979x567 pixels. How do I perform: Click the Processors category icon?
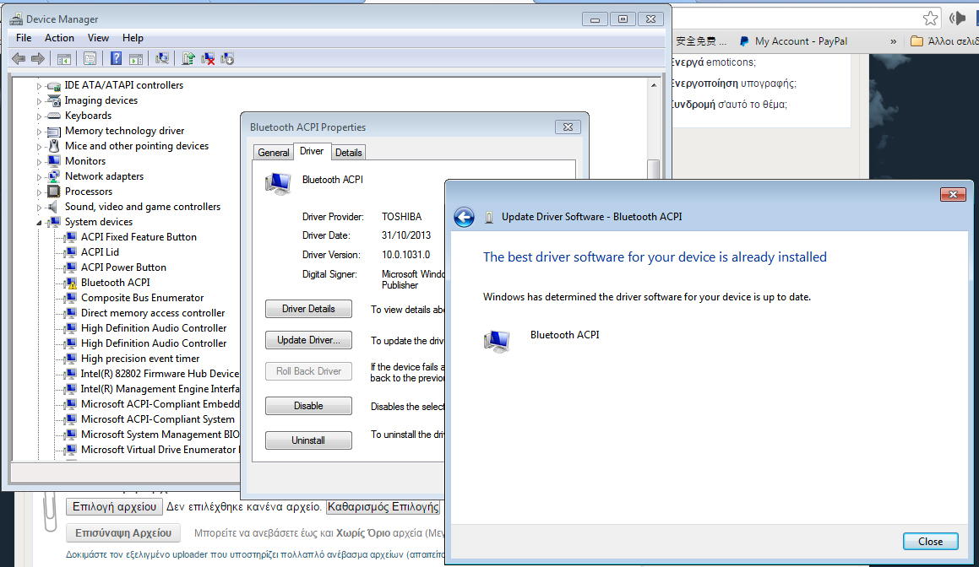point(54,192)
